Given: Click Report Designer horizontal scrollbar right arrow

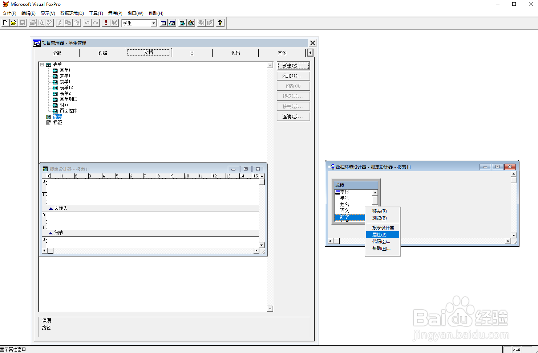Looking at the screenshot, I should point(256,251).
